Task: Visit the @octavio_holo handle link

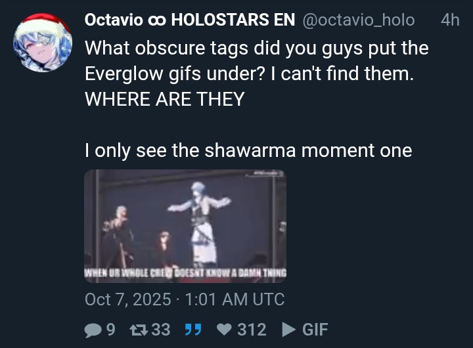Action: point(359,20)
